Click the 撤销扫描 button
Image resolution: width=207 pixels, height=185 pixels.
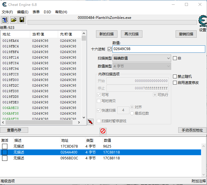tap(186, 34)
